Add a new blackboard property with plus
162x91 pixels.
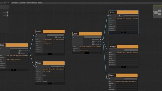[x=7, y=7]
